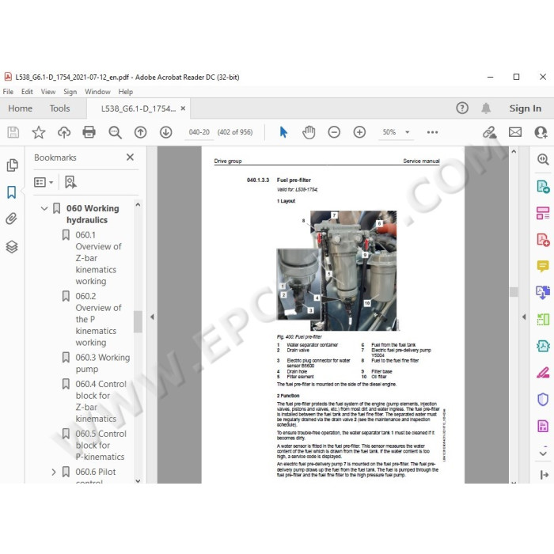Go to next page arrow
The width and height of the screenshot is (554, 554).
point(165,132)
